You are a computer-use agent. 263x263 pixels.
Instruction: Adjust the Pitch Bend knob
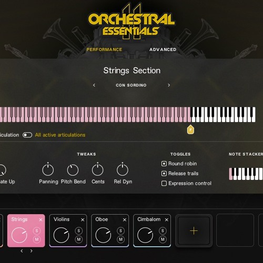73,170
